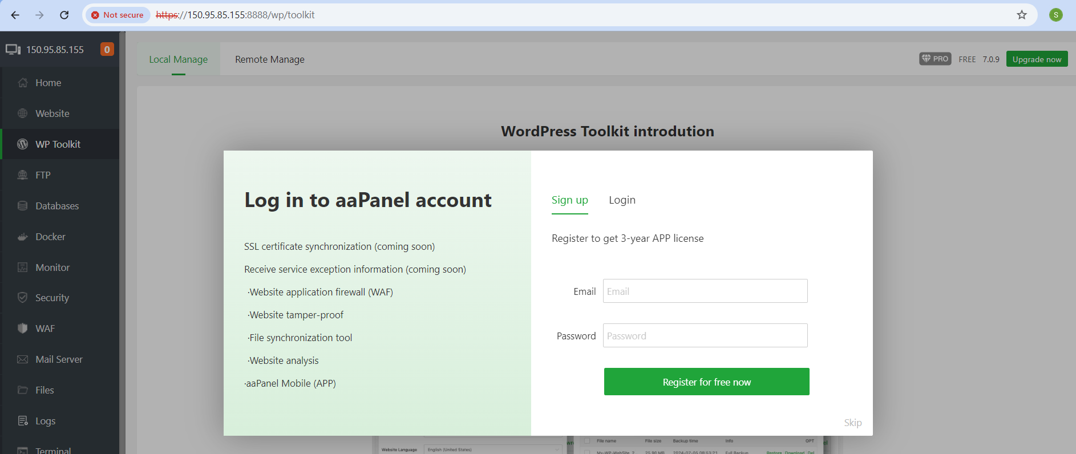Click 'Log in to aaPanel account' heading
The height and width of the screenshot is (454, 1076).
click(368, 200)
